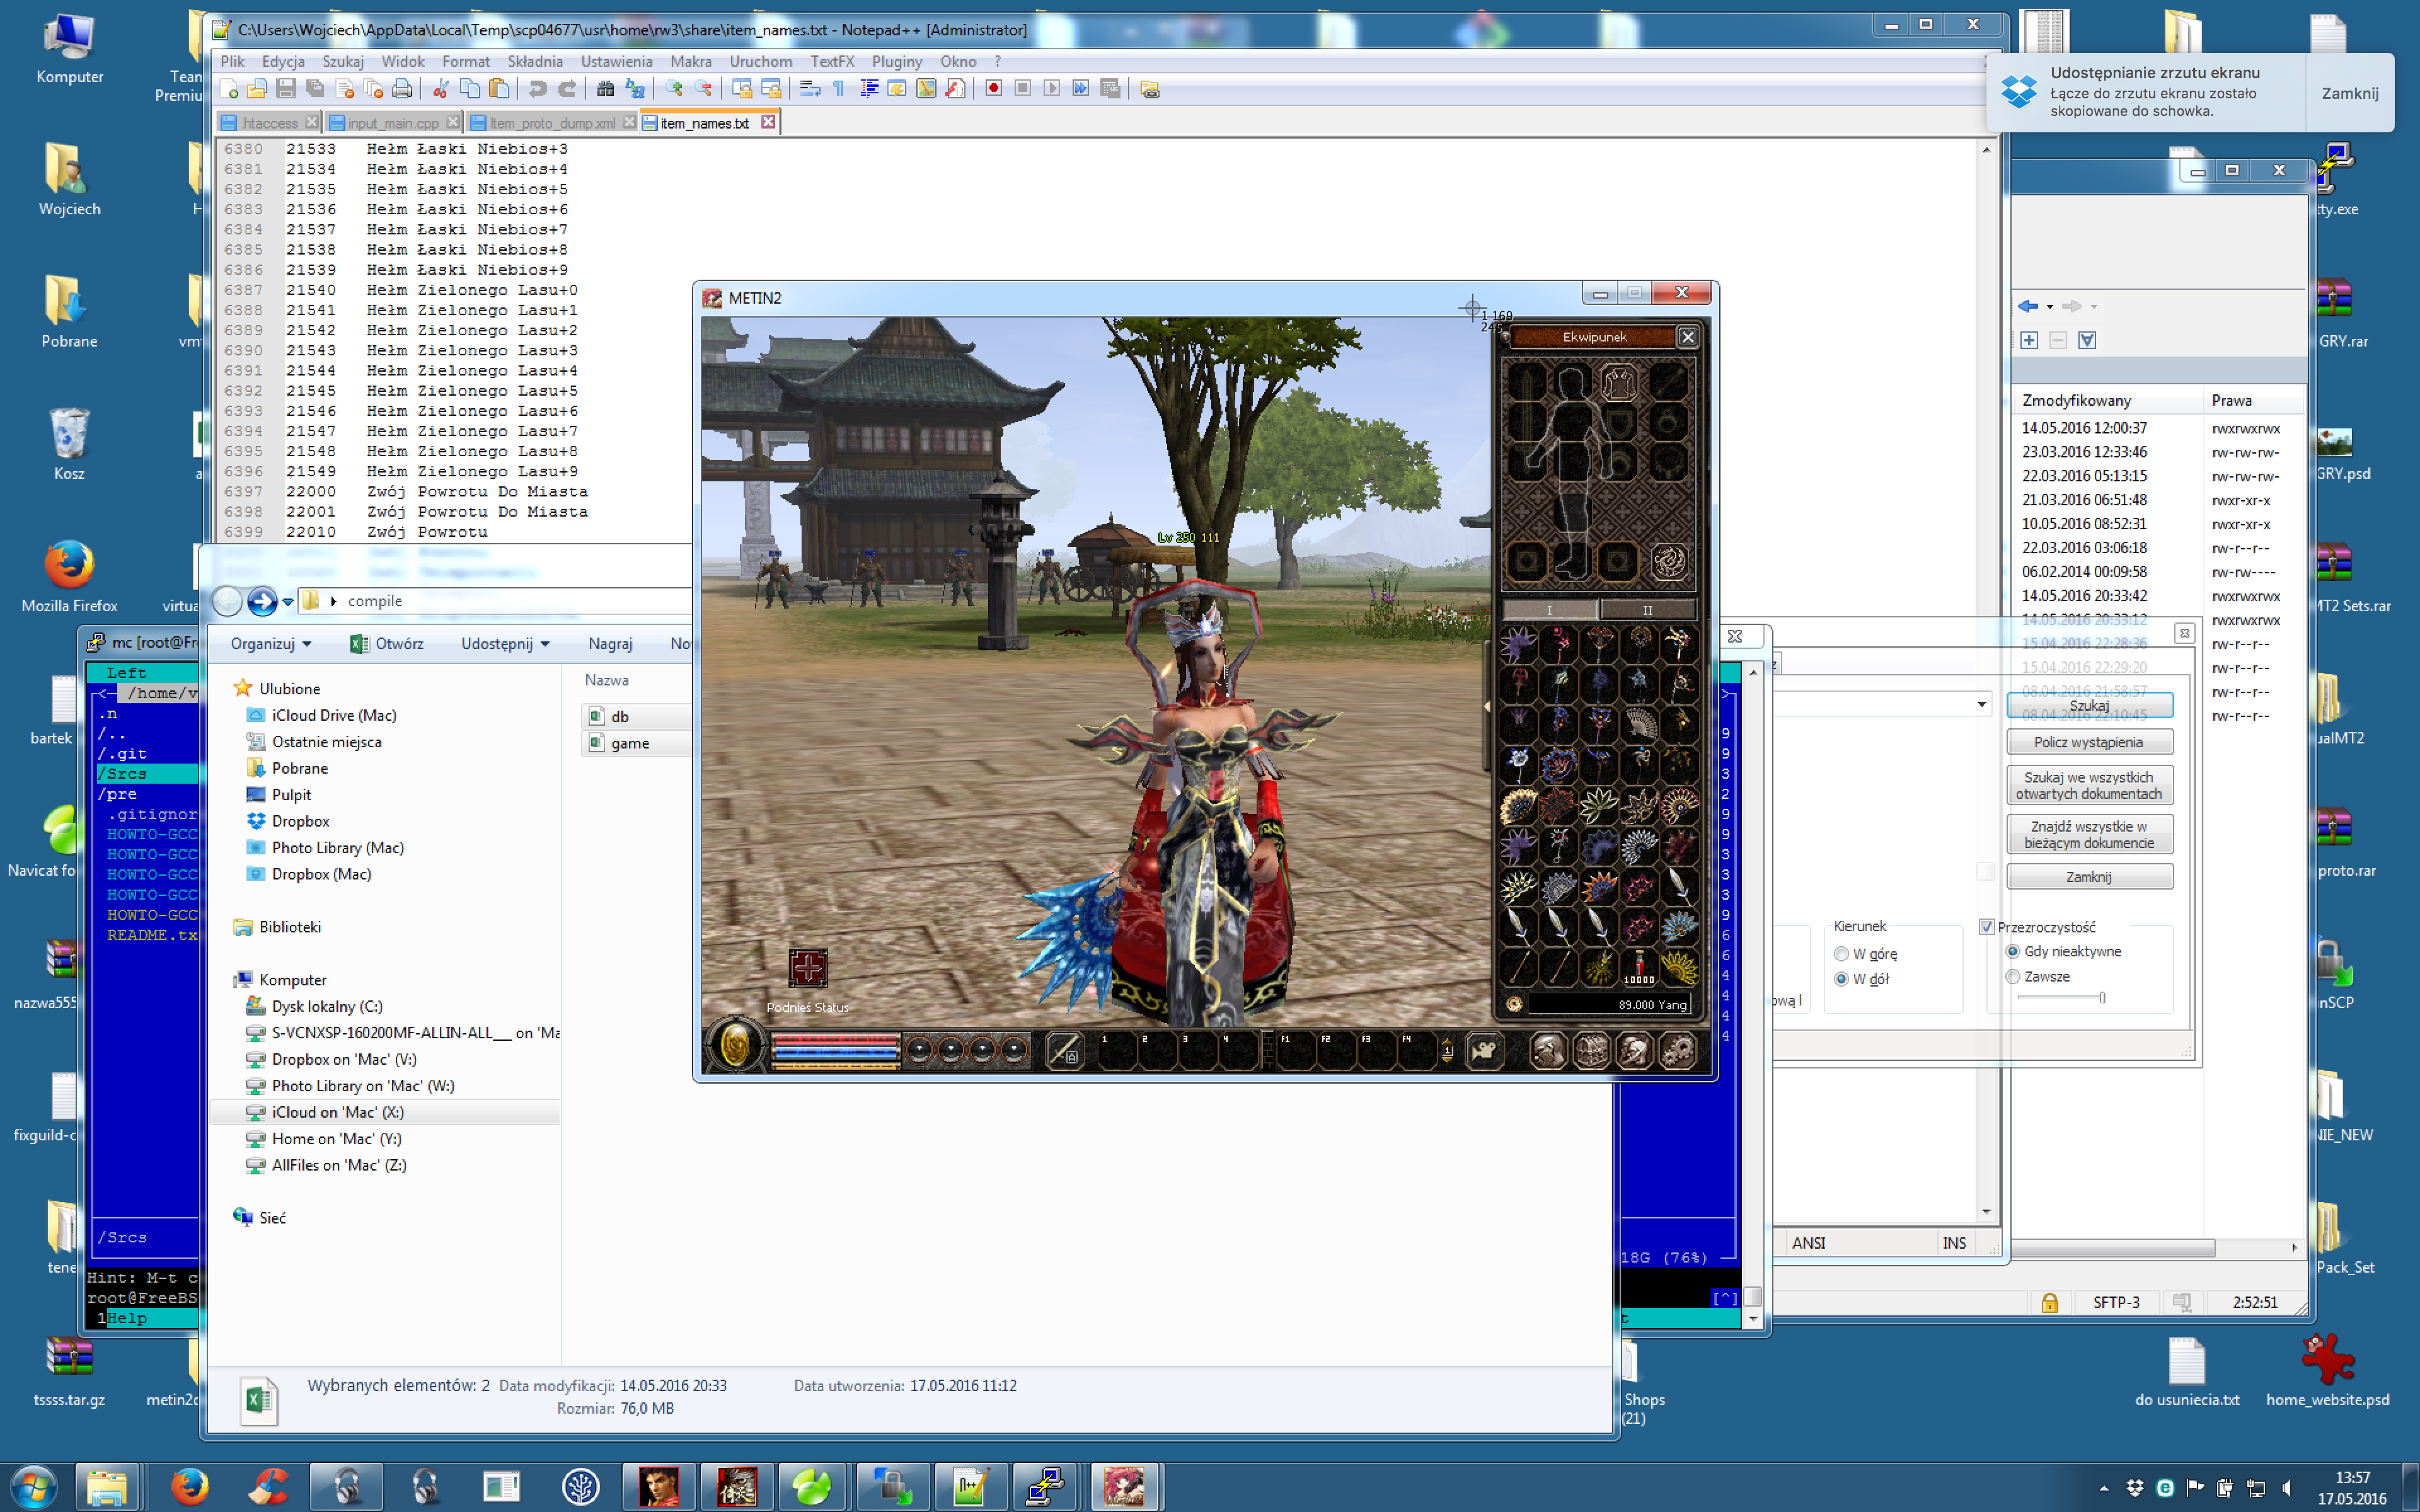Click the Save icon in Notepad++ toolbar
The image size is (2420, 1512).
point(286,89)
